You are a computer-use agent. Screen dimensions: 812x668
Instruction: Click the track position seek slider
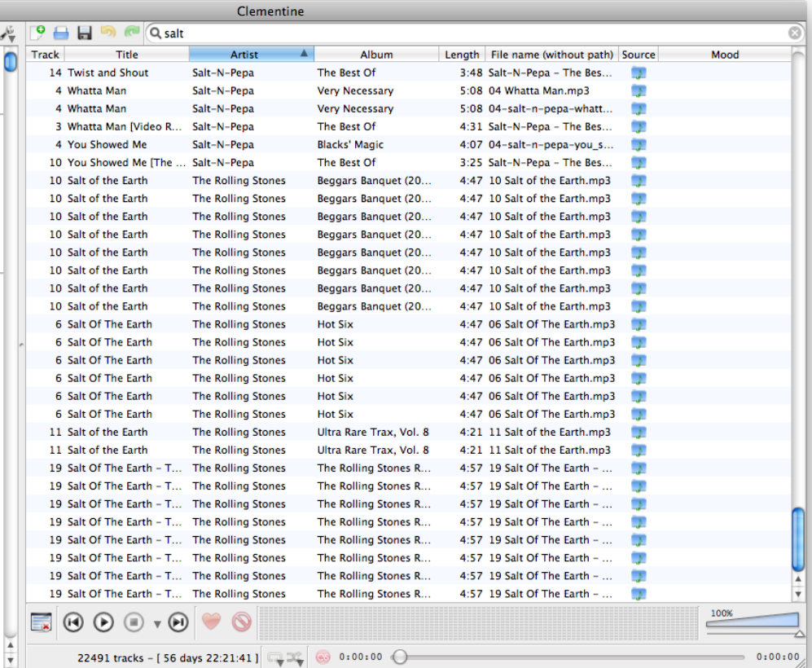click(x=568, y=657)
